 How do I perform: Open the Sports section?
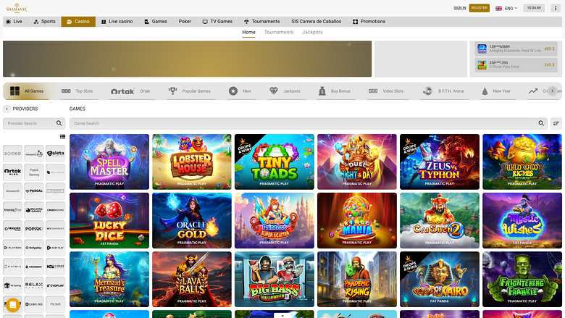(x=44, y=22)
